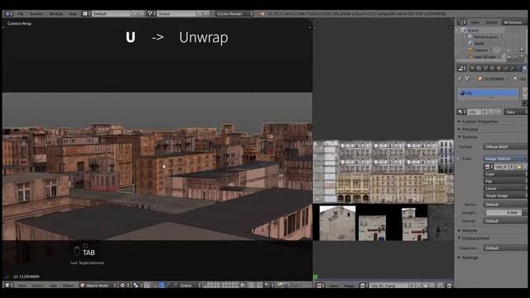This screenshot has width=530, height=298.
Task: Open the Global orientation dropdown
Action: click(x=189, y=286)
